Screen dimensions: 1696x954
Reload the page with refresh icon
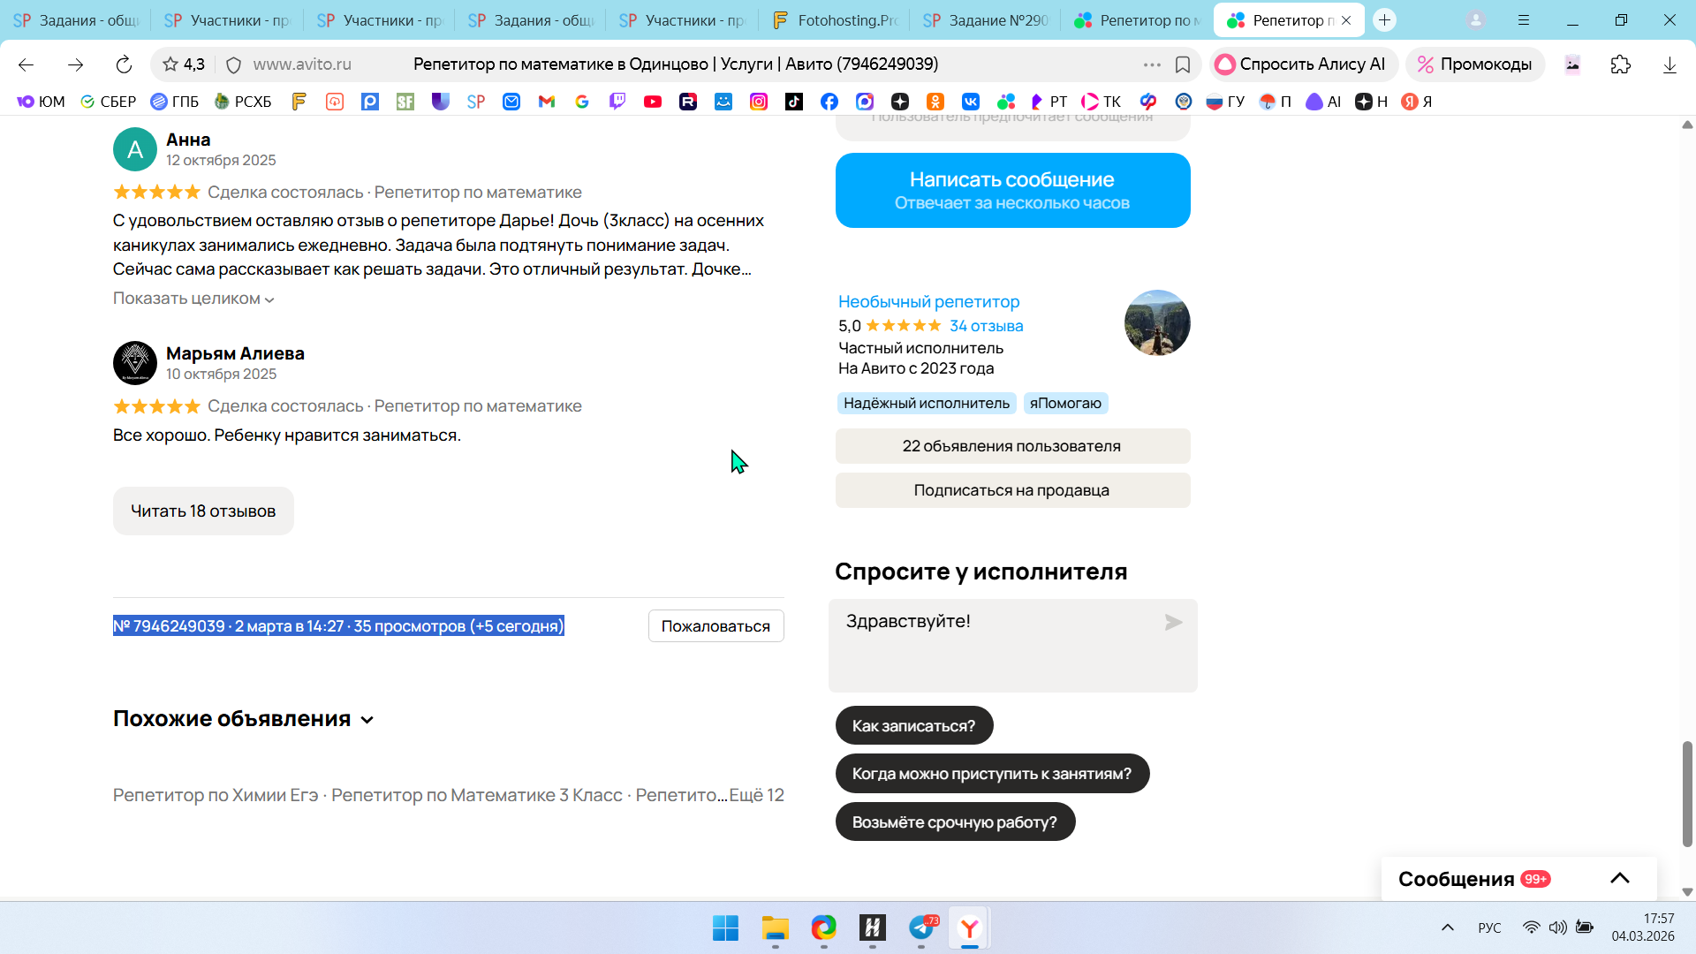(124, 64)
